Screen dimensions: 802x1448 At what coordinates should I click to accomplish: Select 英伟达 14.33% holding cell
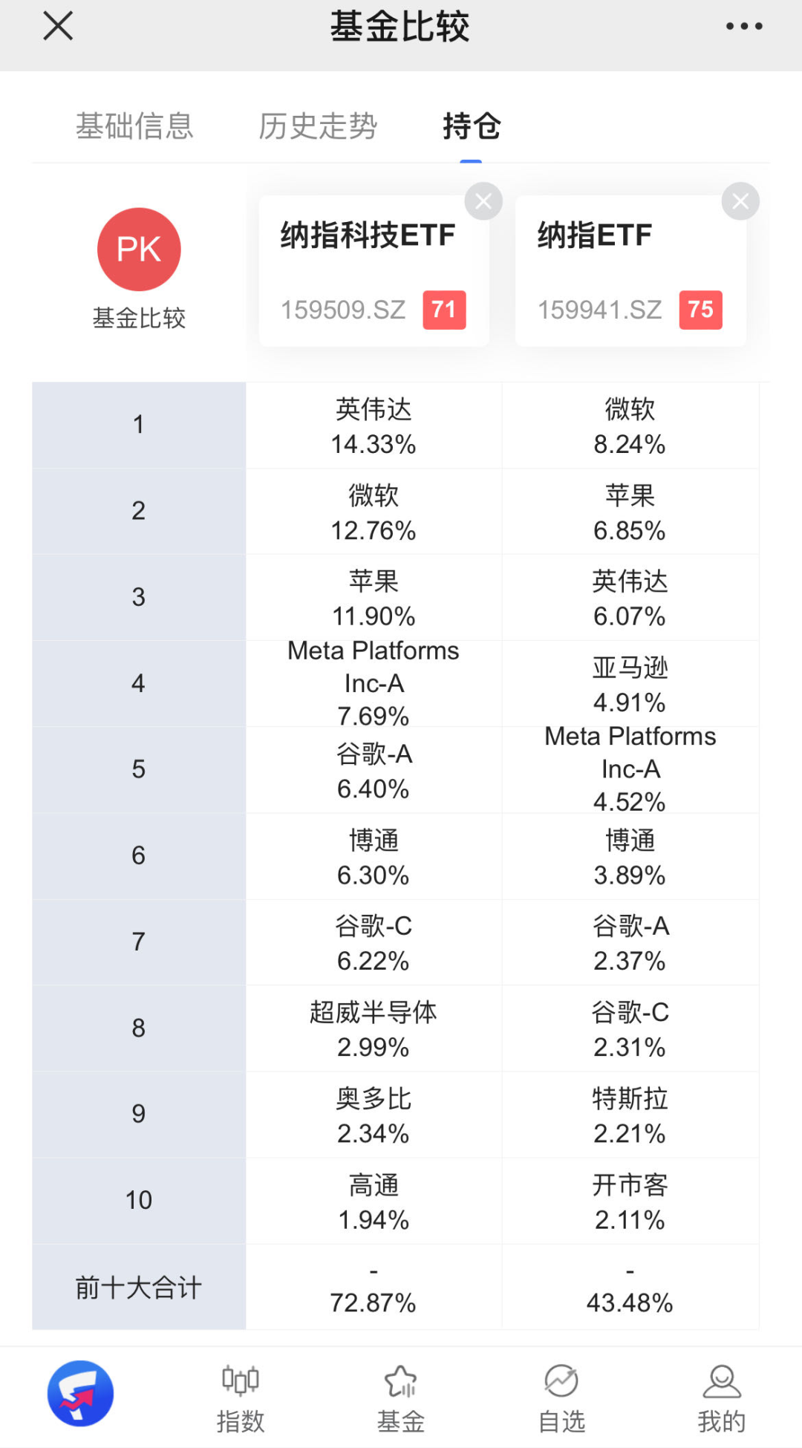(x=374, y=426)
